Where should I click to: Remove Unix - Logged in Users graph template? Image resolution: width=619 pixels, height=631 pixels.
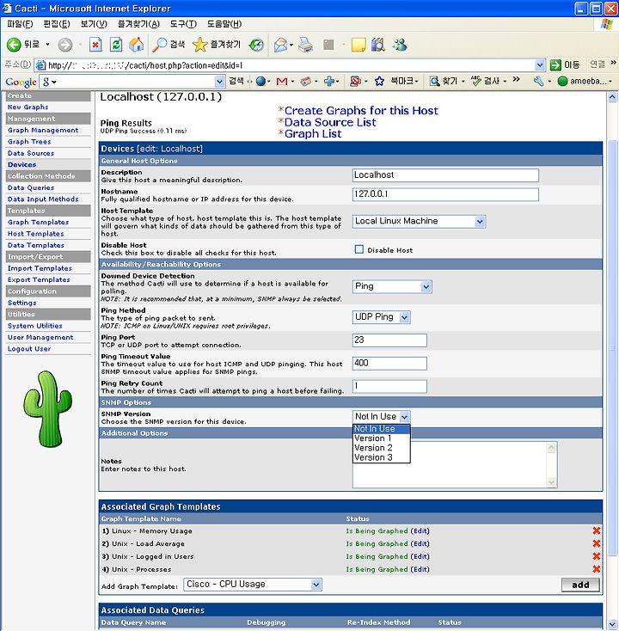tap(597, 556)
